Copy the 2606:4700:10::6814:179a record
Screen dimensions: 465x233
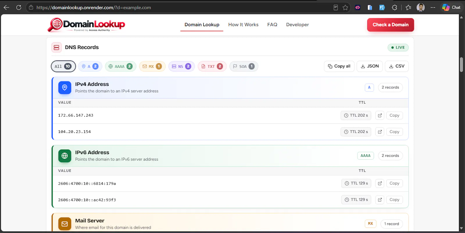tap(394, 183)
